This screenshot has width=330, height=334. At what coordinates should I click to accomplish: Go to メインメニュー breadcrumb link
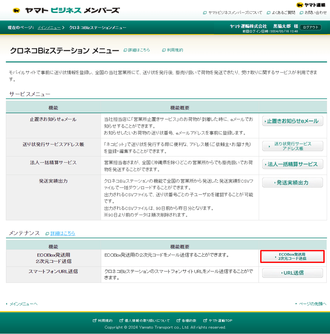click(49, 28)
